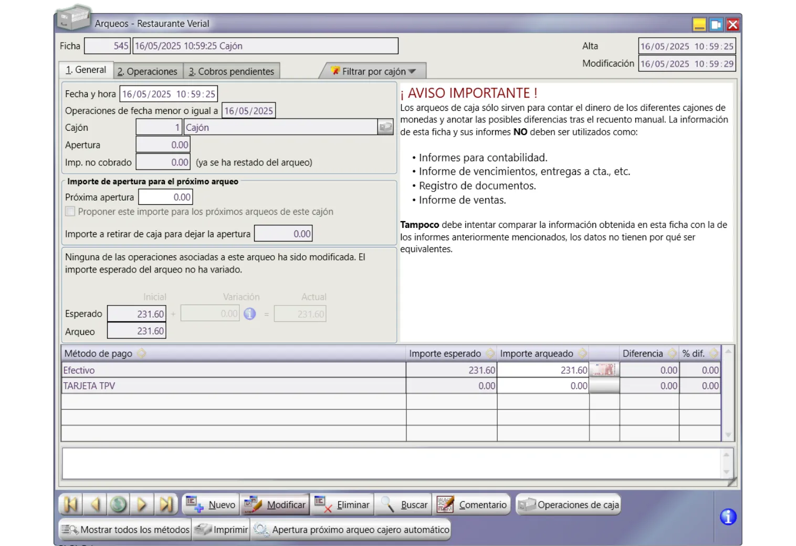Go to the first record
This screenshot has width=796, height=546.
pyautogui.click(x=70, y=505)
